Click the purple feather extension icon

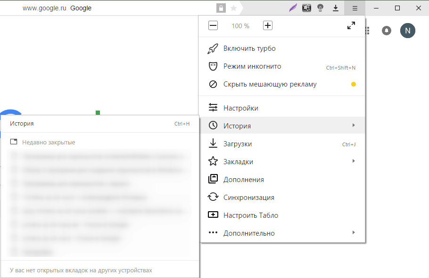point(293,8)
